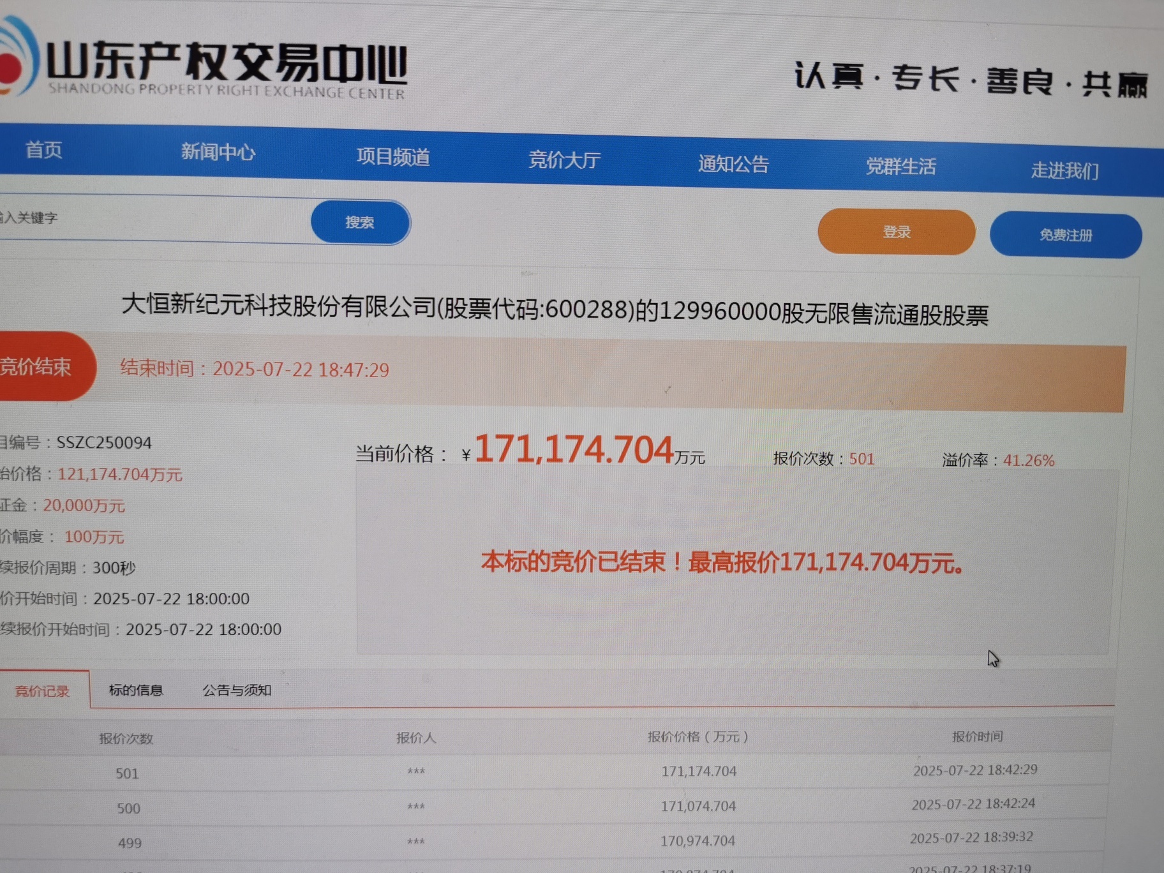
Task: Open the 走进我们 menu item
Action: tap(1065, 170)
